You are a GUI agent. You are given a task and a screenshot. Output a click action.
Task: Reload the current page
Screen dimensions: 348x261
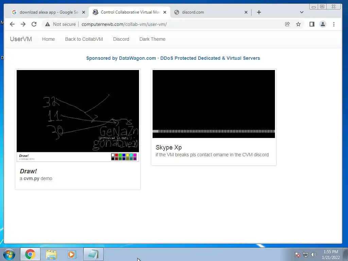click(34, 24)
